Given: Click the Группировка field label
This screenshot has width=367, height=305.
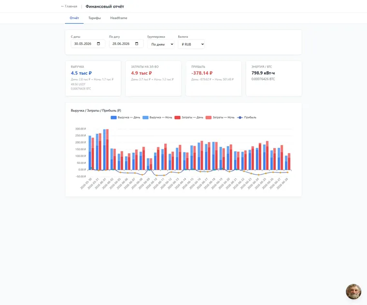Looking at the screenshot, I should 156,37.
